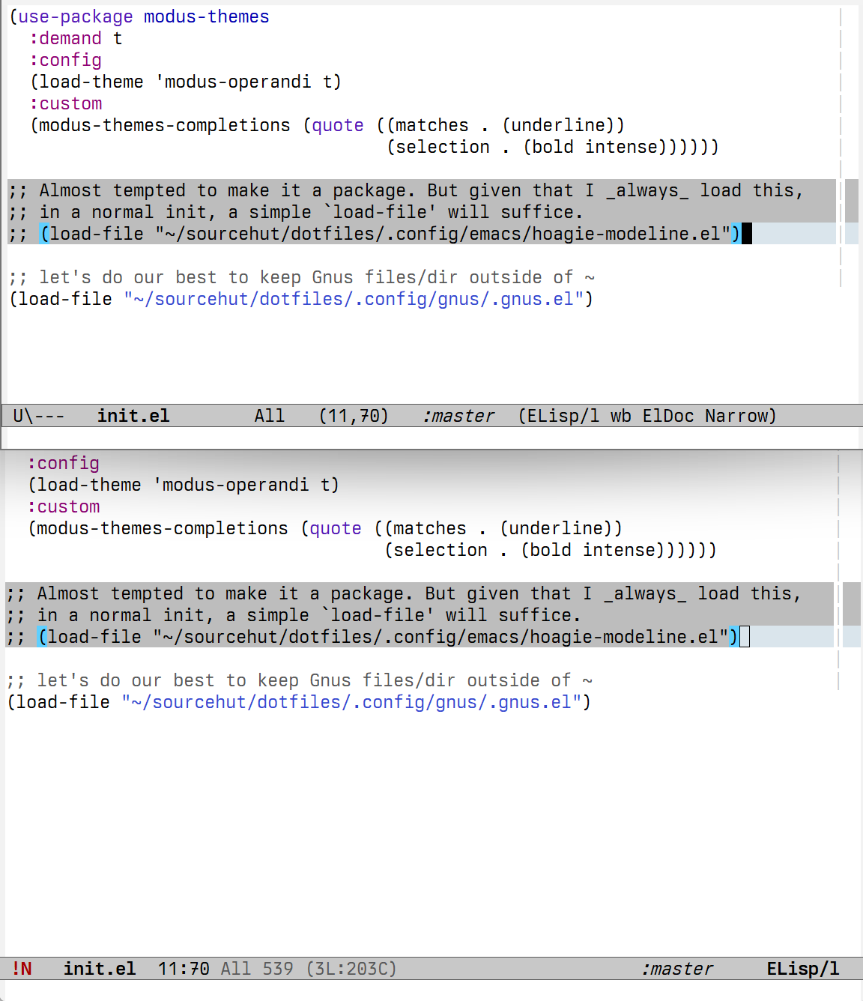This screenshot has height=1001, width=863.
Task: Click init.el buffer name in bottom mode line
Action: click(100, 969)
